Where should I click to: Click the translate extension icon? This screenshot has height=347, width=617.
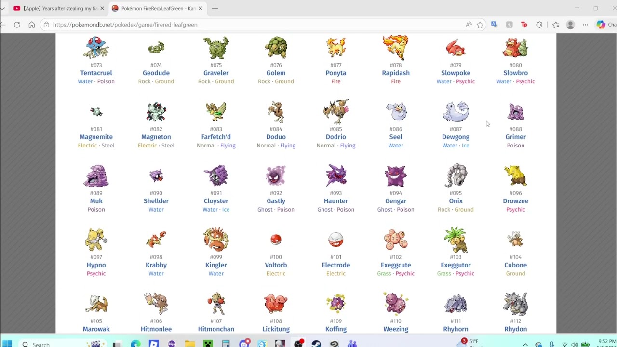tap(494, 25)
